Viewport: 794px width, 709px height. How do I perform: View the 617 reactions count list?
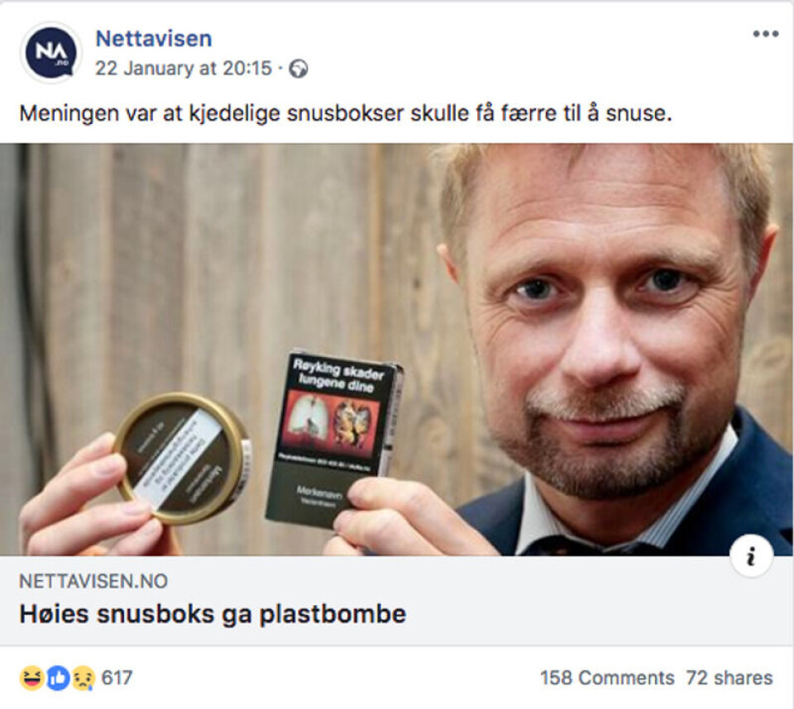click(x=117, y=678)
